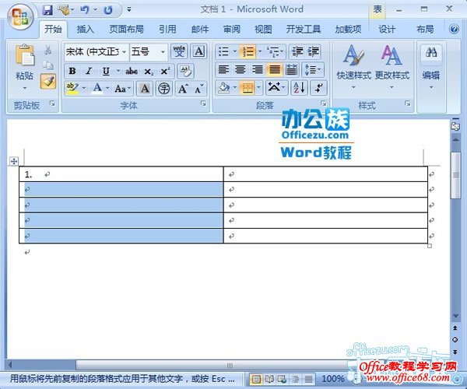
Task: Switch to References (引用) tab
Action: pos(167,29)
